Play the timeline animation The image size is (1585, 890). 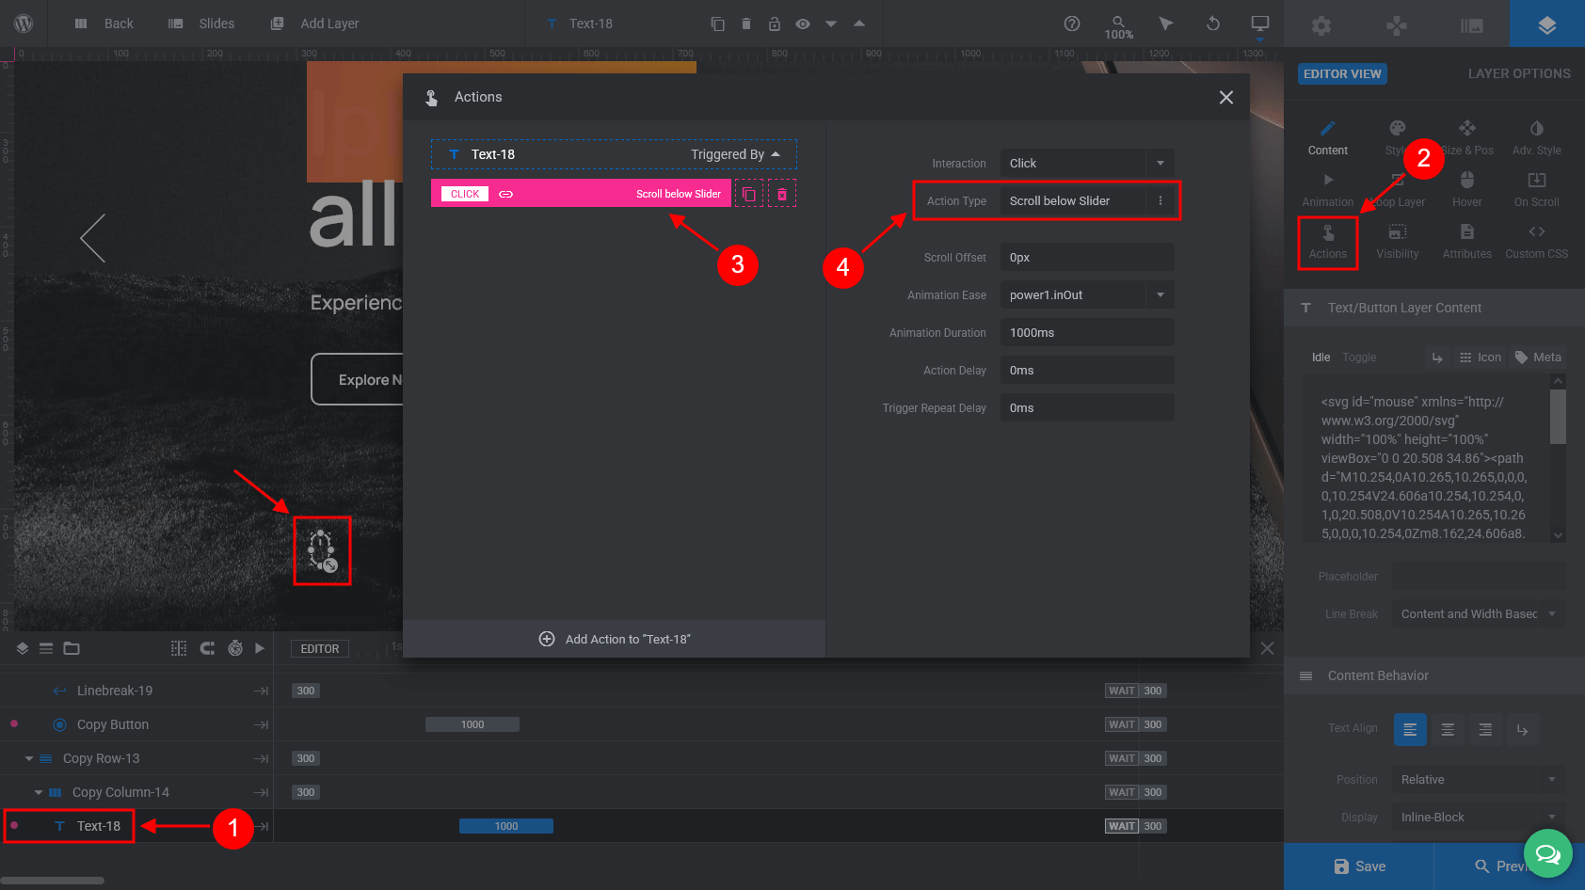click(260, 648)
